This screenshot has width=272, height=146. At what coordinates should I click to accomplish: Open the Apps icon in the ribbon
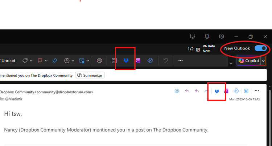coord(114,61)
